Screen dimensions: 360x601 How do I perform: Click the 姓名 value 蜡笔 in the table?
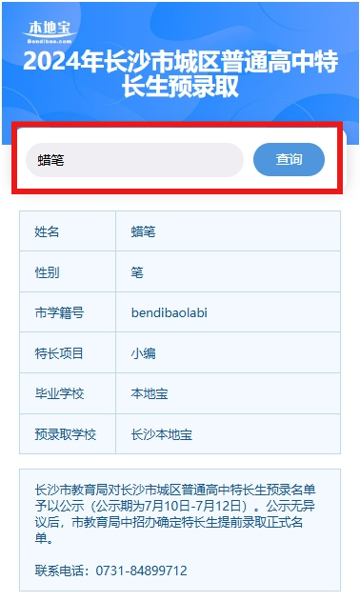point(143,231)
